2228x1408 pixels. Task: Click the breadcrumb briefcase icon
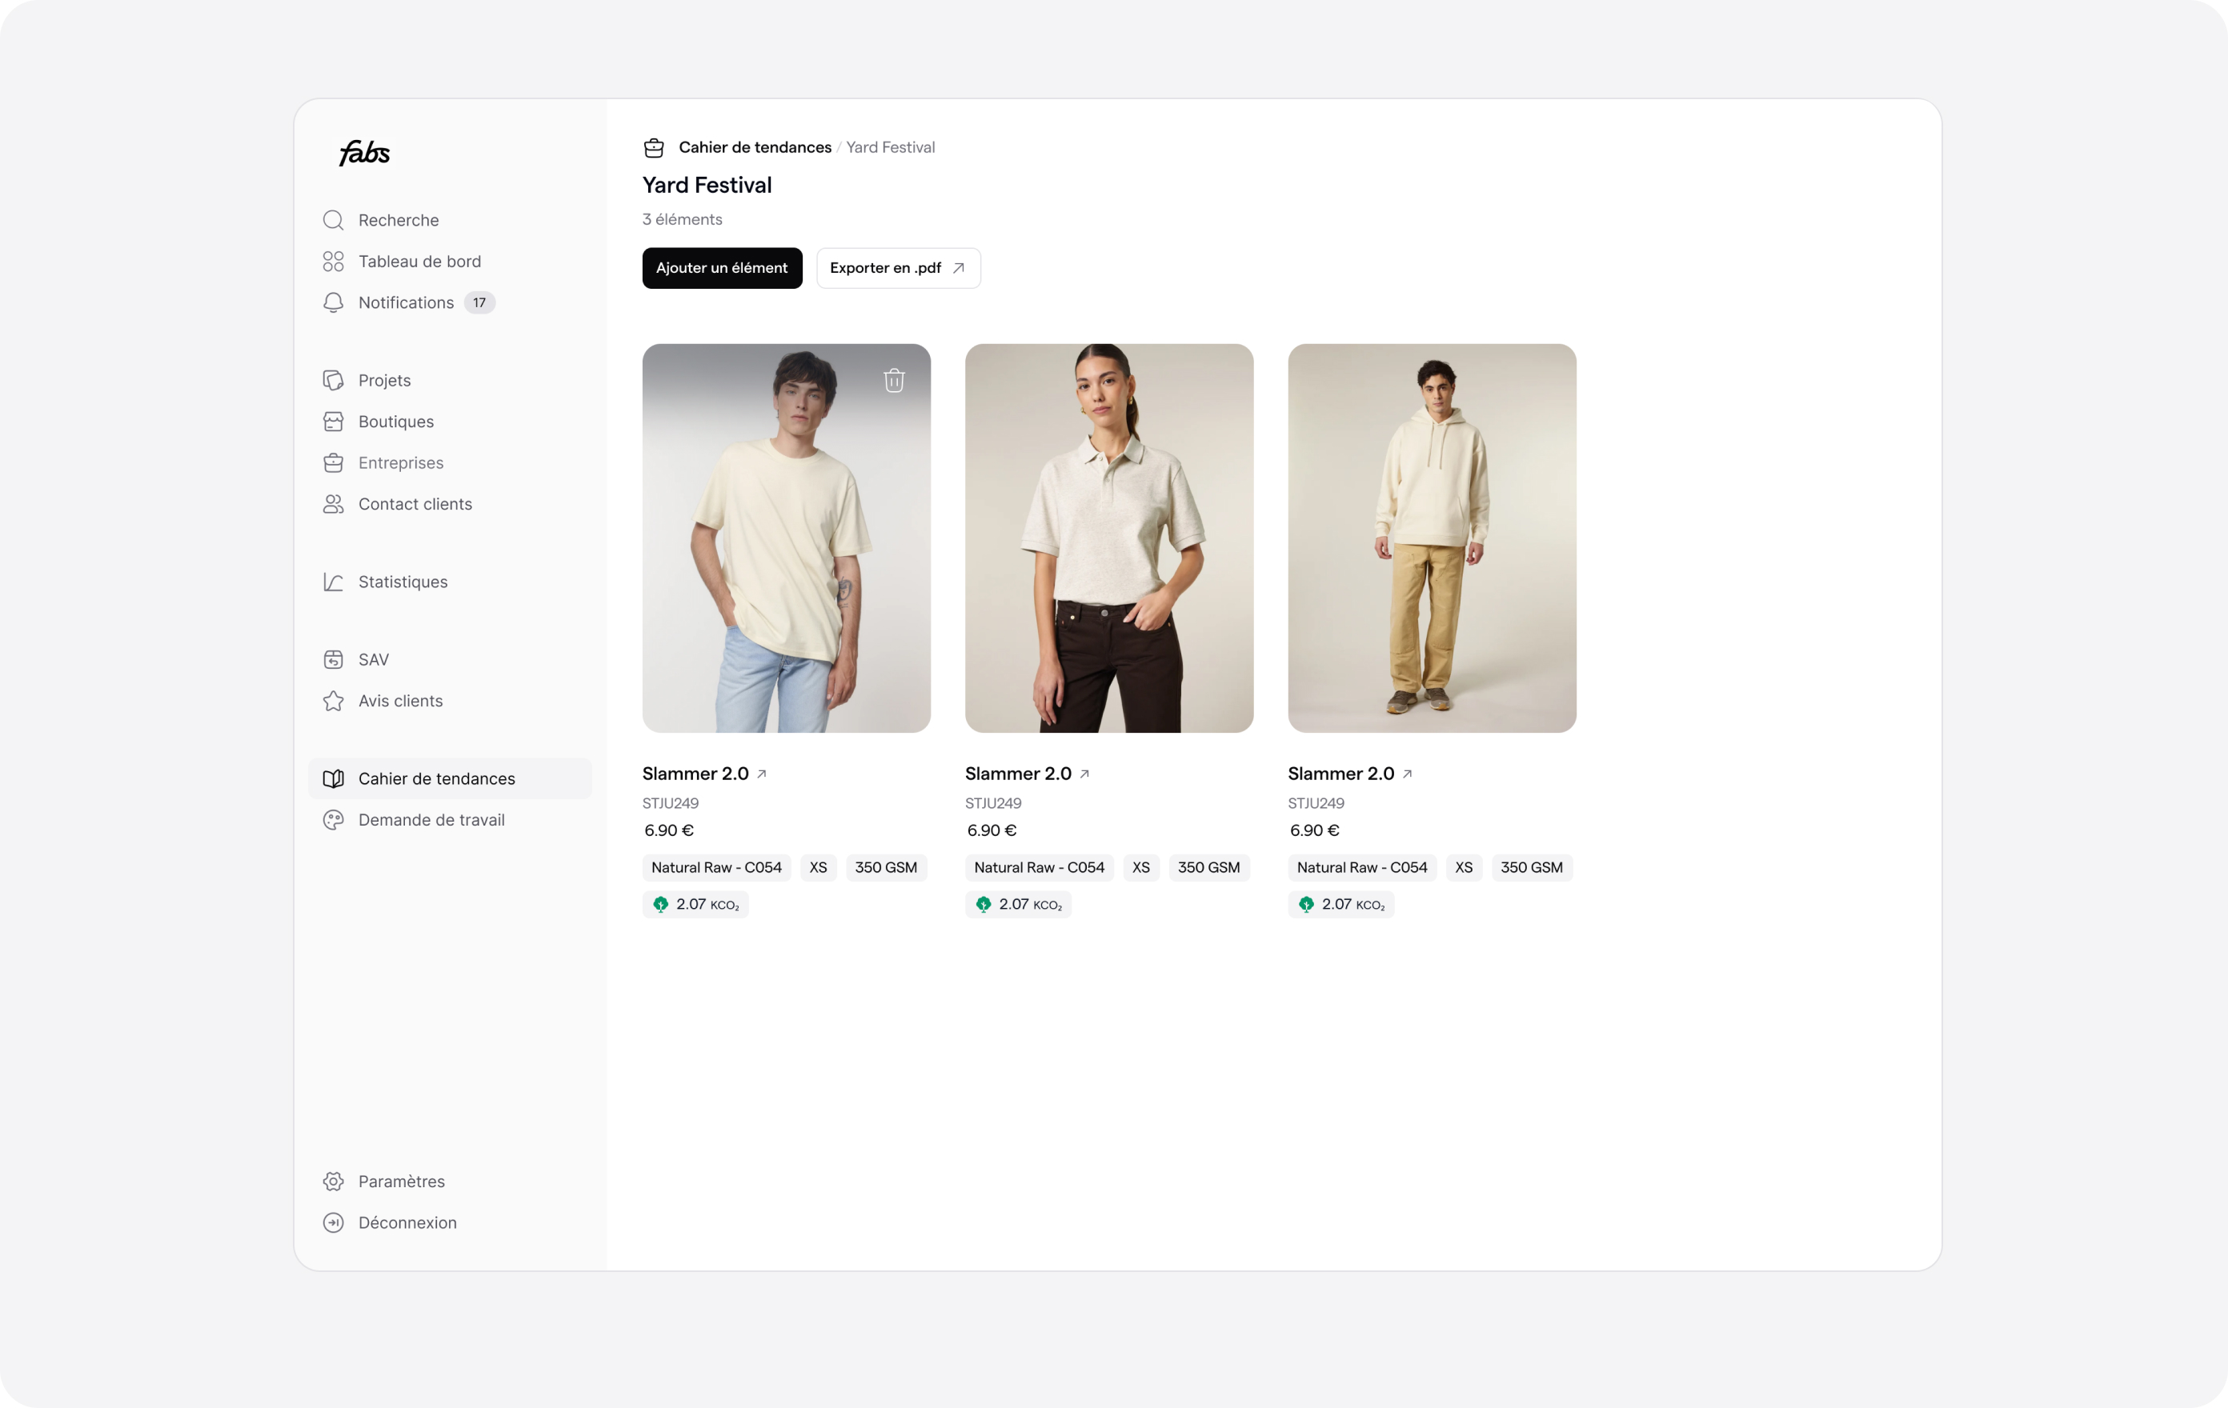click(654, 148)
